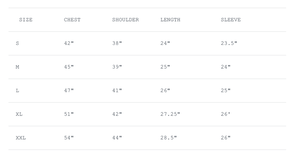Screen dimensions: 296x161
Task: Click the 41" shoulder measurement
Action: [117, 90]
